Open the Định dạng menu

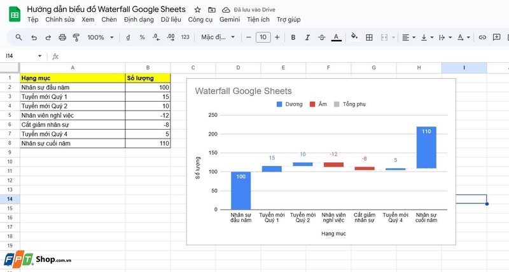tap(139, 20)
